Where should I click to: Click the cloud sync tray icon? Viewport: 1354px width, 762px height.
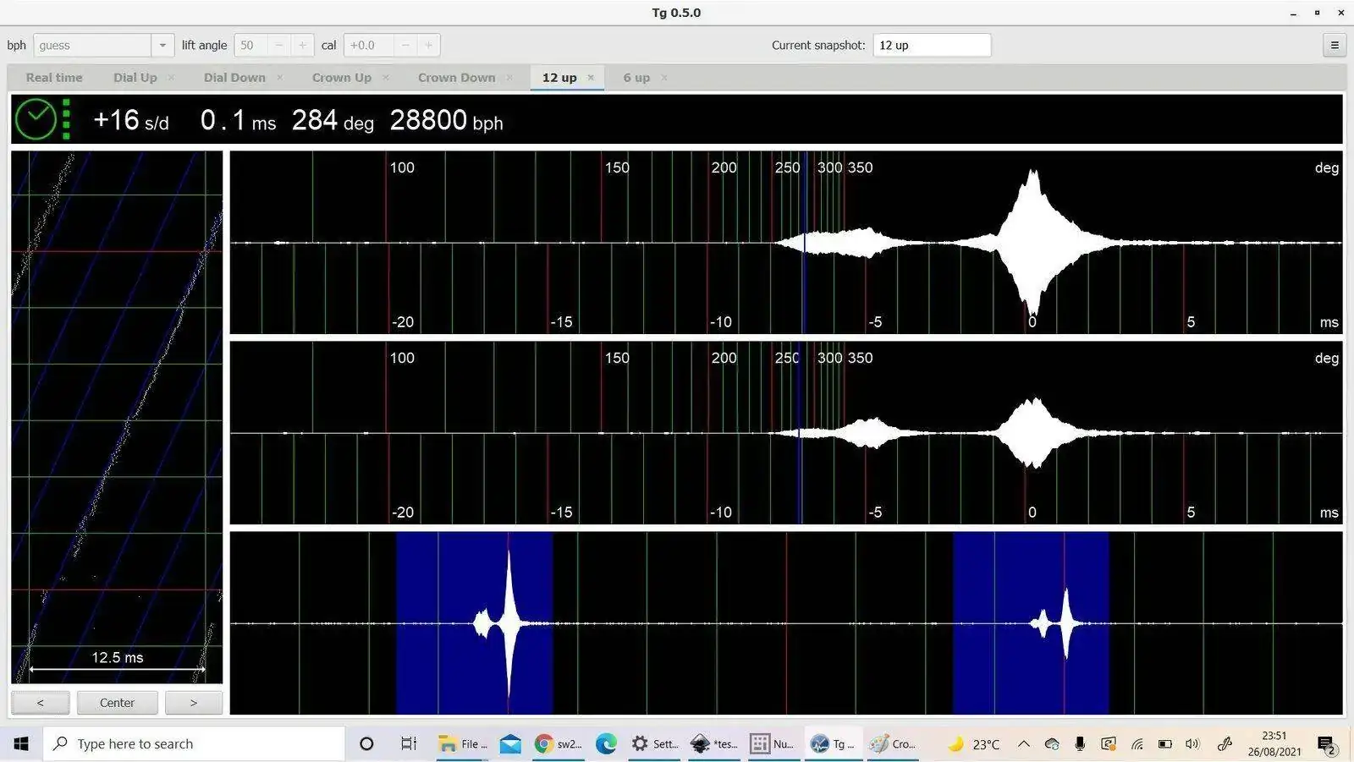click(1052, 744)
